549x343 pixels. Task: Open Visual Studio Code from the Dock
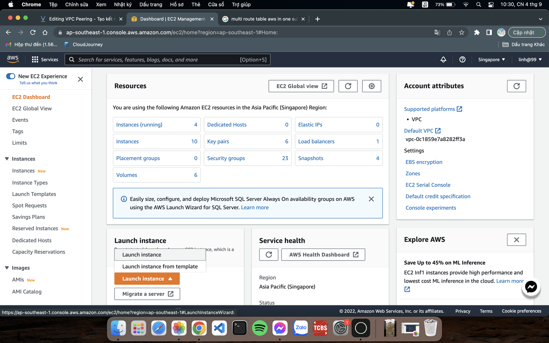click(219, 328)
